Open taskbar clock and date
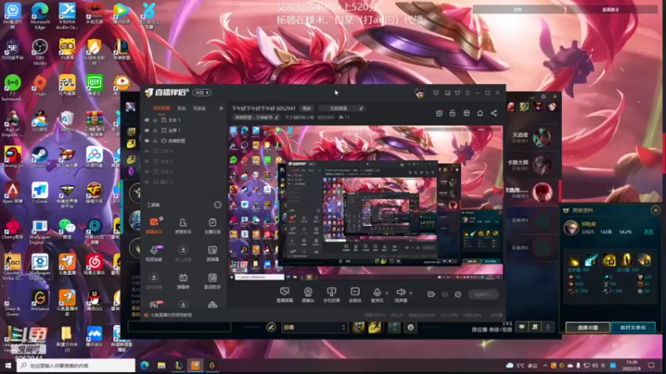The width and height of the screenshot is (666, 374). (x=632, y=365)
